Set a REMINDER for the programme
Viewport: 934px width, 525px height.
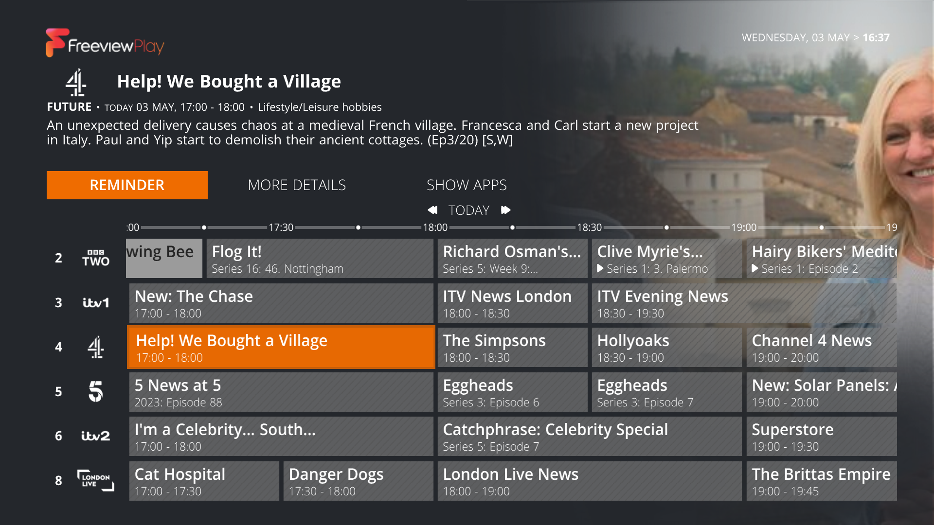click(x=127, y=185)
